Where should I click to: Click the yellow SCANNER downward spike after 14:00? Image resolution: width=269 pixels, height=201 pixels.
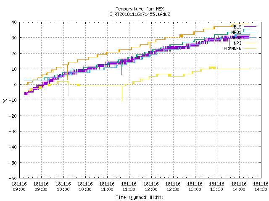coord(242,77)
